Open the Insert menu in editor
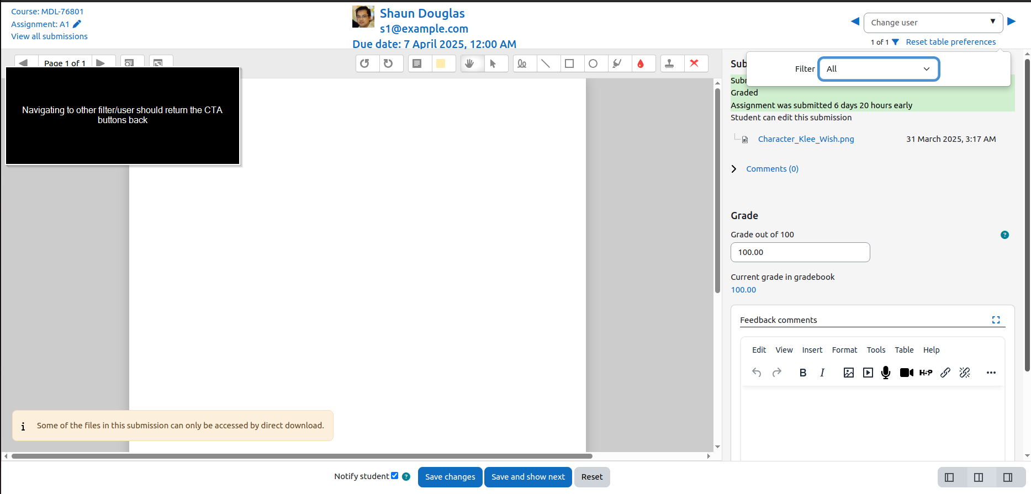The height and width of the screenshot is (494, 1031). point(812,350)
